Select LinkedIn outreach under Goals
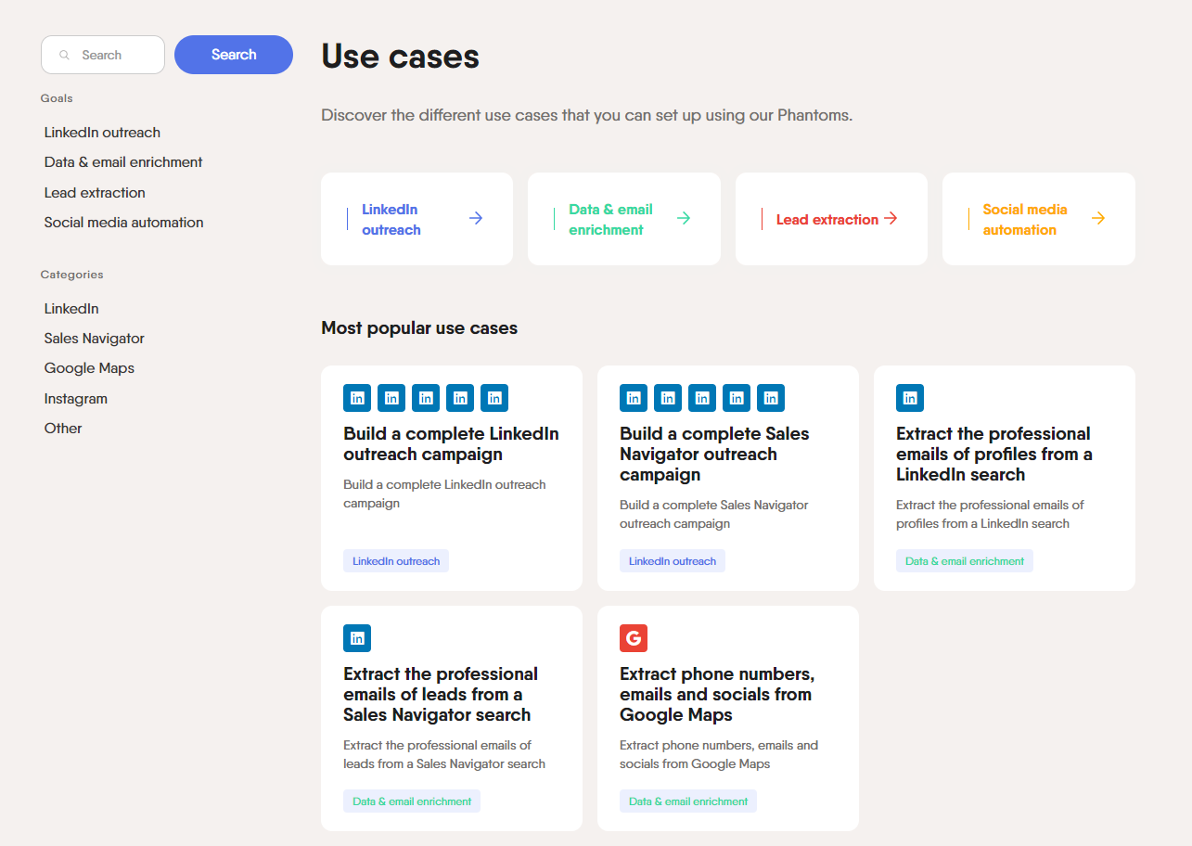The height and width of the screenshot is (846, 1192). click(x=102, y=133)
